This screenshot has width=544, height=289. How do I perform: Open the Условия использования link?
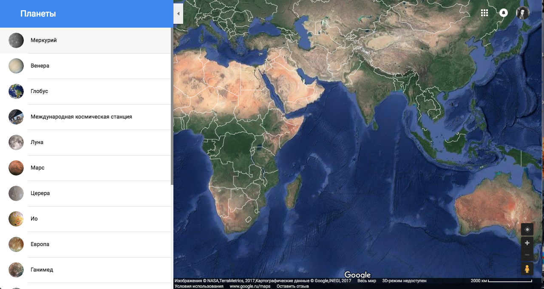tap(199, 286)
